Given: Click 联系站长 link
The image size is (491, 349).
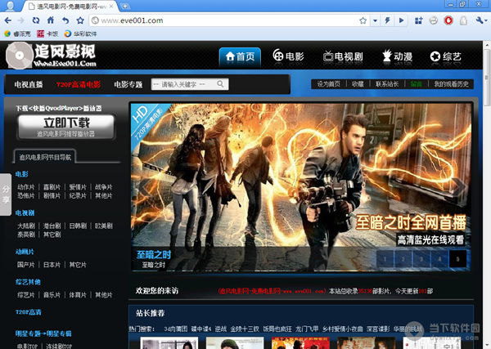Looking at the screenshot, I should click(387, 84).
